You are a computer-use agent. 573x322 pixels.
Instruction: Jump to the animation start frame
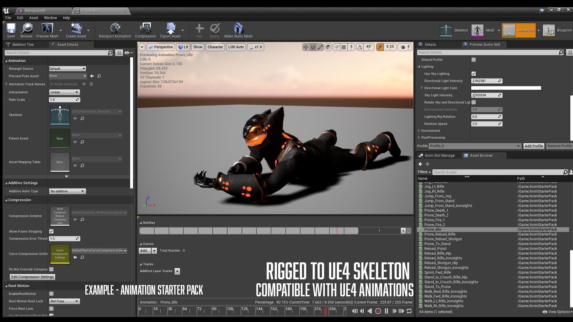point(354,311)
